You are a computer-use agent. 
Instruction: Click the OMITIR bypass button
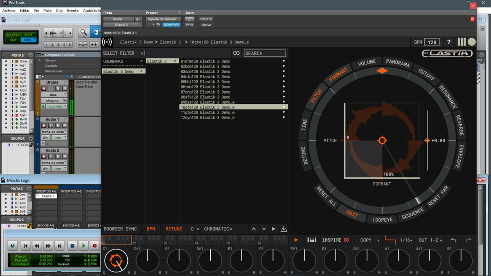pos(206,19)
